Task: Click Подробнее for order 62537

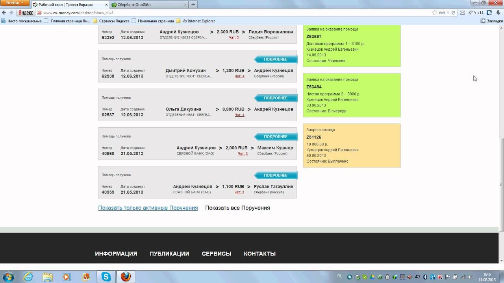Action: (x=276, y=98)
